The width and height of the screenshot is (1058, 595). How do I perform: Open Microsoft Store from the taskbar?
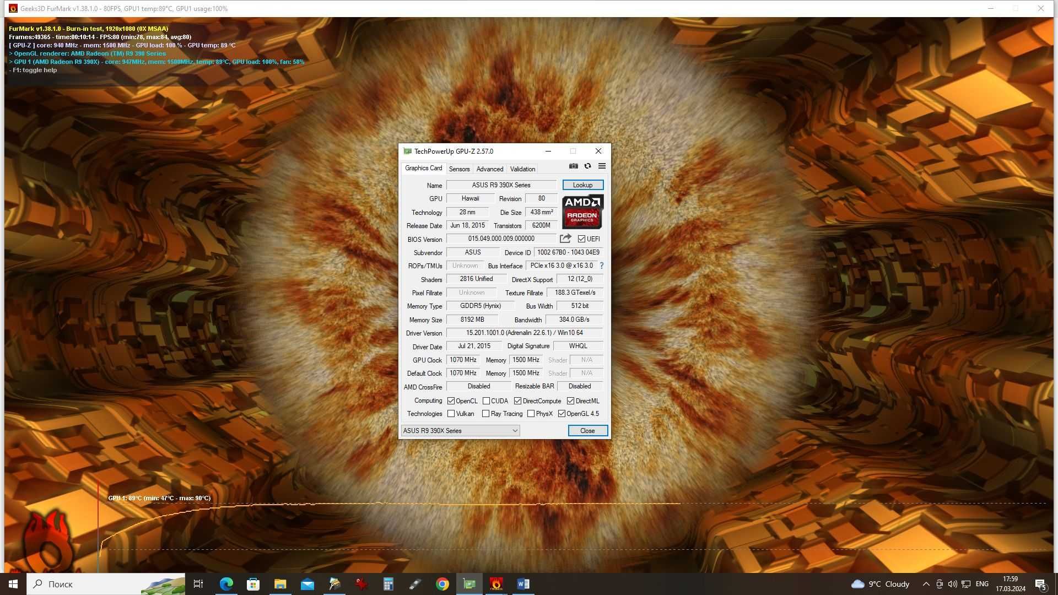253,584
